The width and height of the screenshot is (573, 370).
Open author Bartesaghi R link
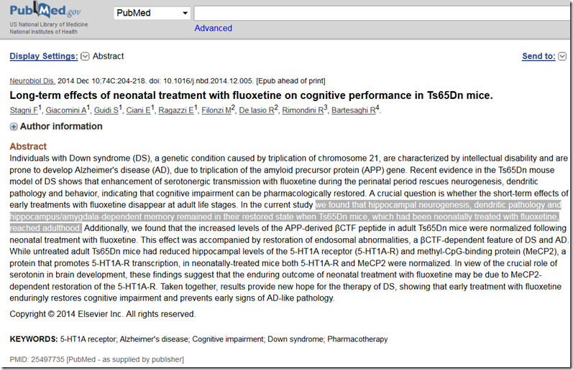[x=354, y=110]
